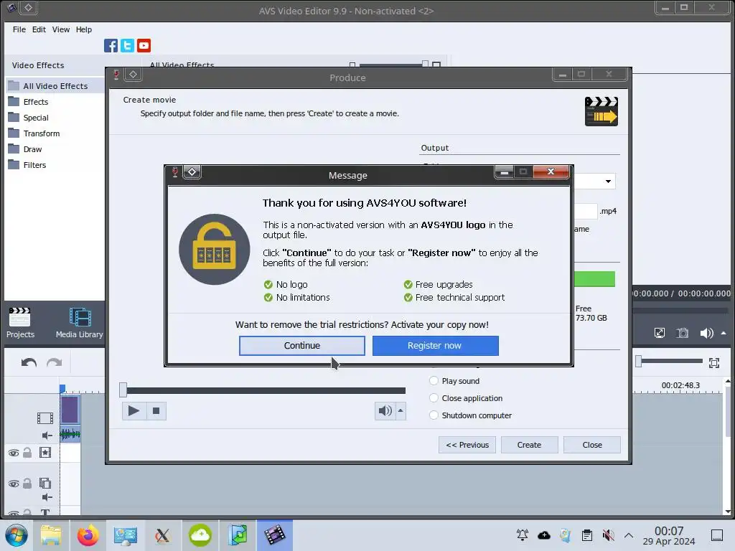Open Firefox from the taskbar

pos(88,535)
